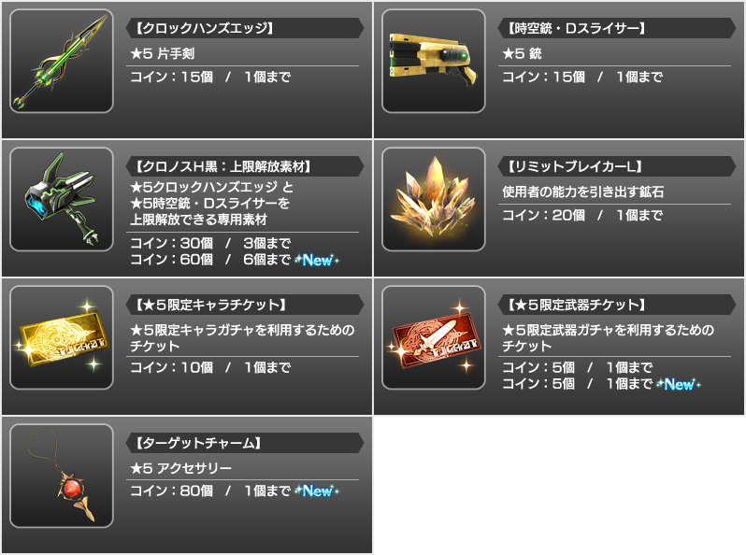The image size is (746, 555).
Task: Click the green Clock Hands Edge sword icon
Action: (x=62, y=61)
